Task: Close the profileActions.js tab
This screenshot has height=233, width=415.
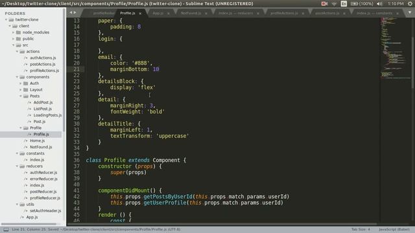Action: coord(303,13)
